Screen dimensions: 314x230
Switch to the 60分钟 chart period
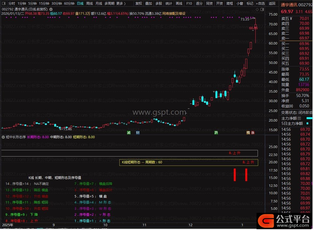pos(69,4)
